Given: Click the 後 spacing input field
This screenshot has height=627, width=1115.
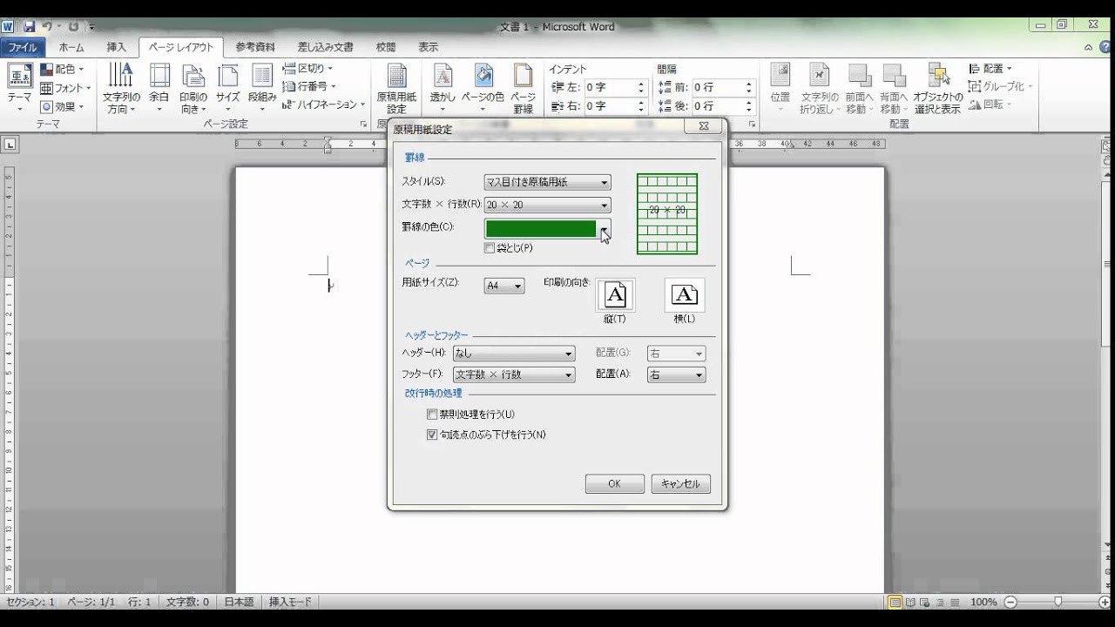Looking at the screenshot, I should click(x=716, y=106).
